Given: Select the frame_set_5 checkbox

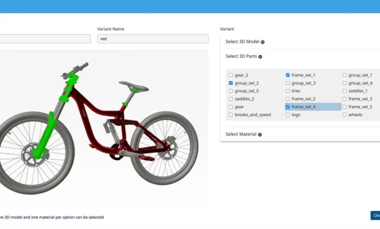Looking at the screenshot, I should [x=344, y=107].
